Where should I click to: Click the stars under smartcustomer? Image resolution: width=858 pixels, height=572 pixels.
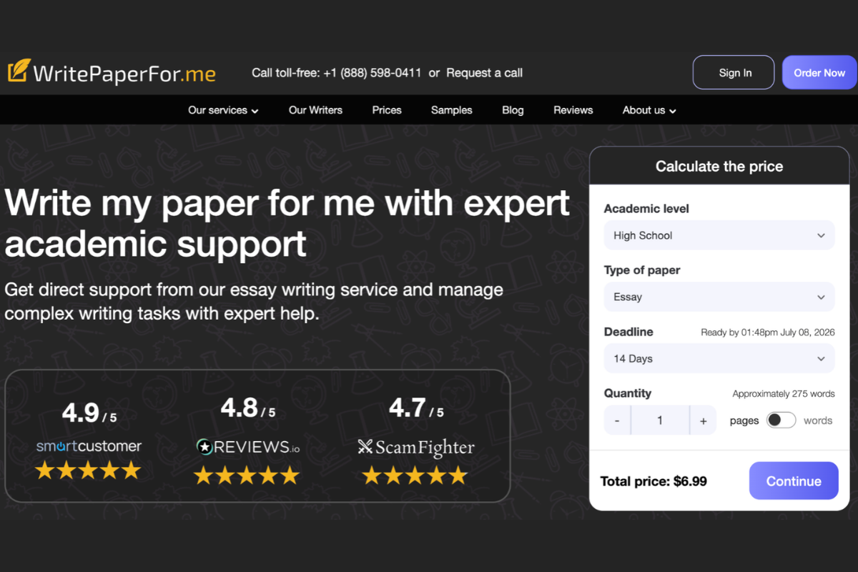[89, 470]
